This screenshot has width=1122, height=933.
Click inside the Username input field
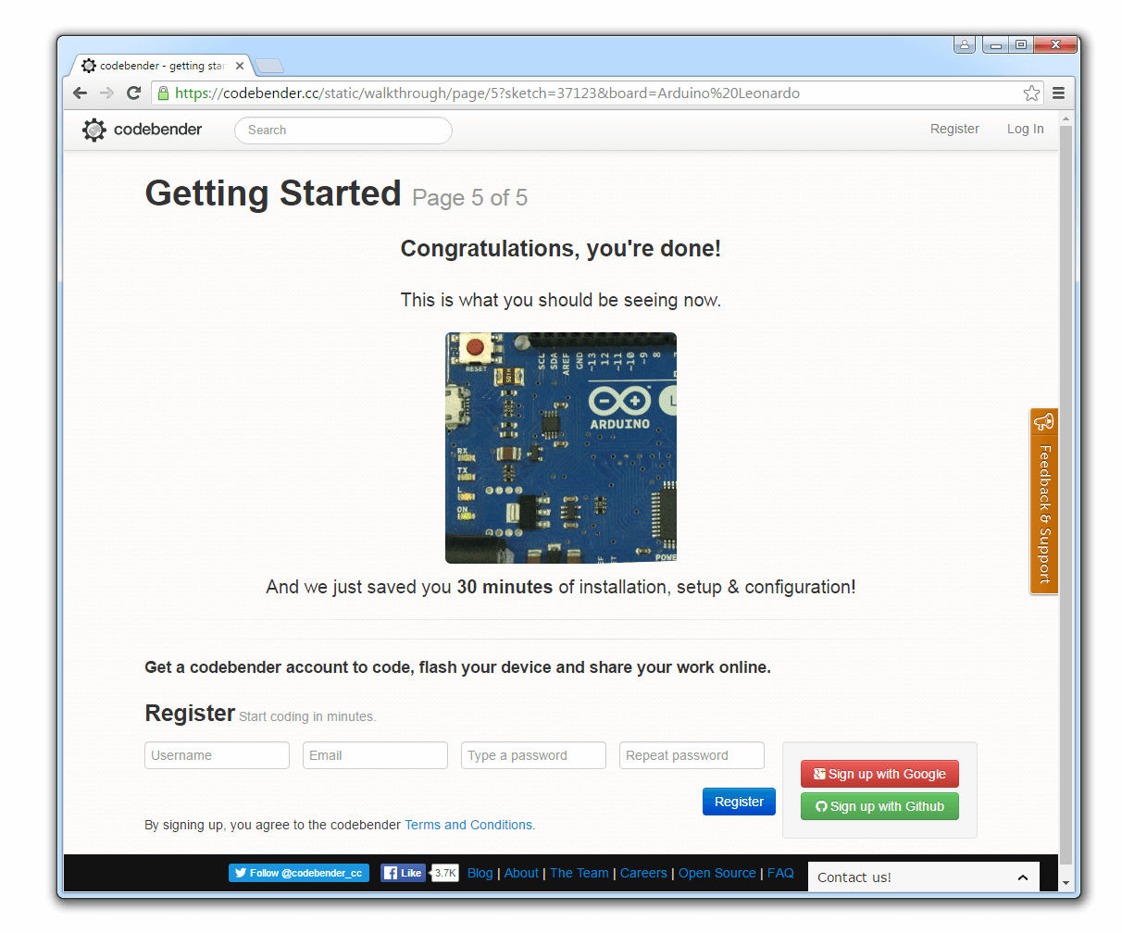(217, 755)
